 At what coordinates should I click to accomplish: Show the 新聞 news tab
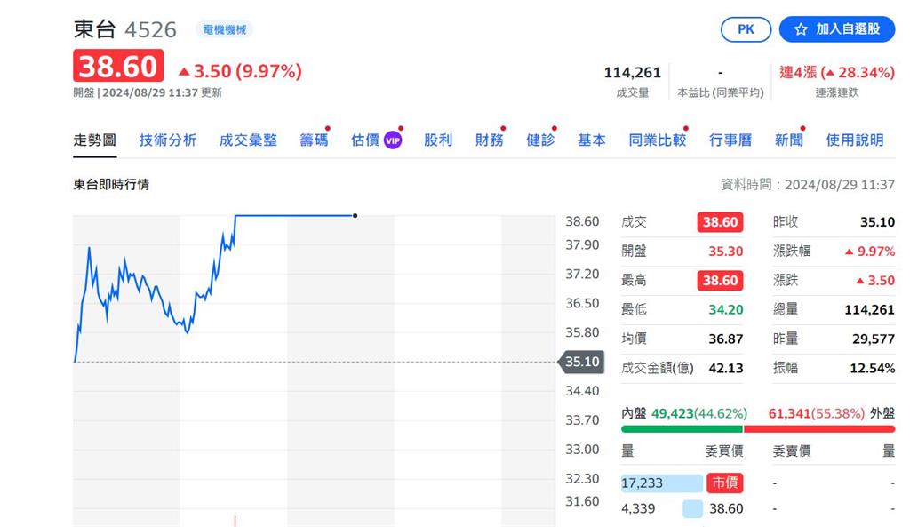point(788,140)
